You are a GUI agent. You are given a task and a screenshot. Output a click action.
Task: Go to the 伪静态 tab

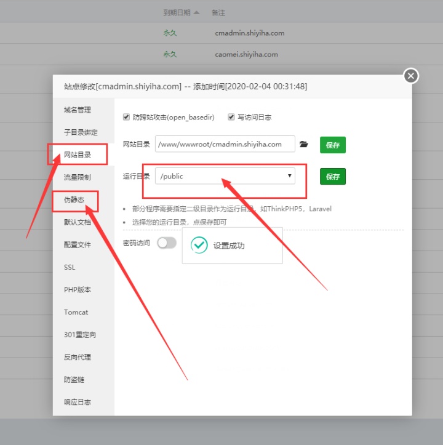pos(84,200)
